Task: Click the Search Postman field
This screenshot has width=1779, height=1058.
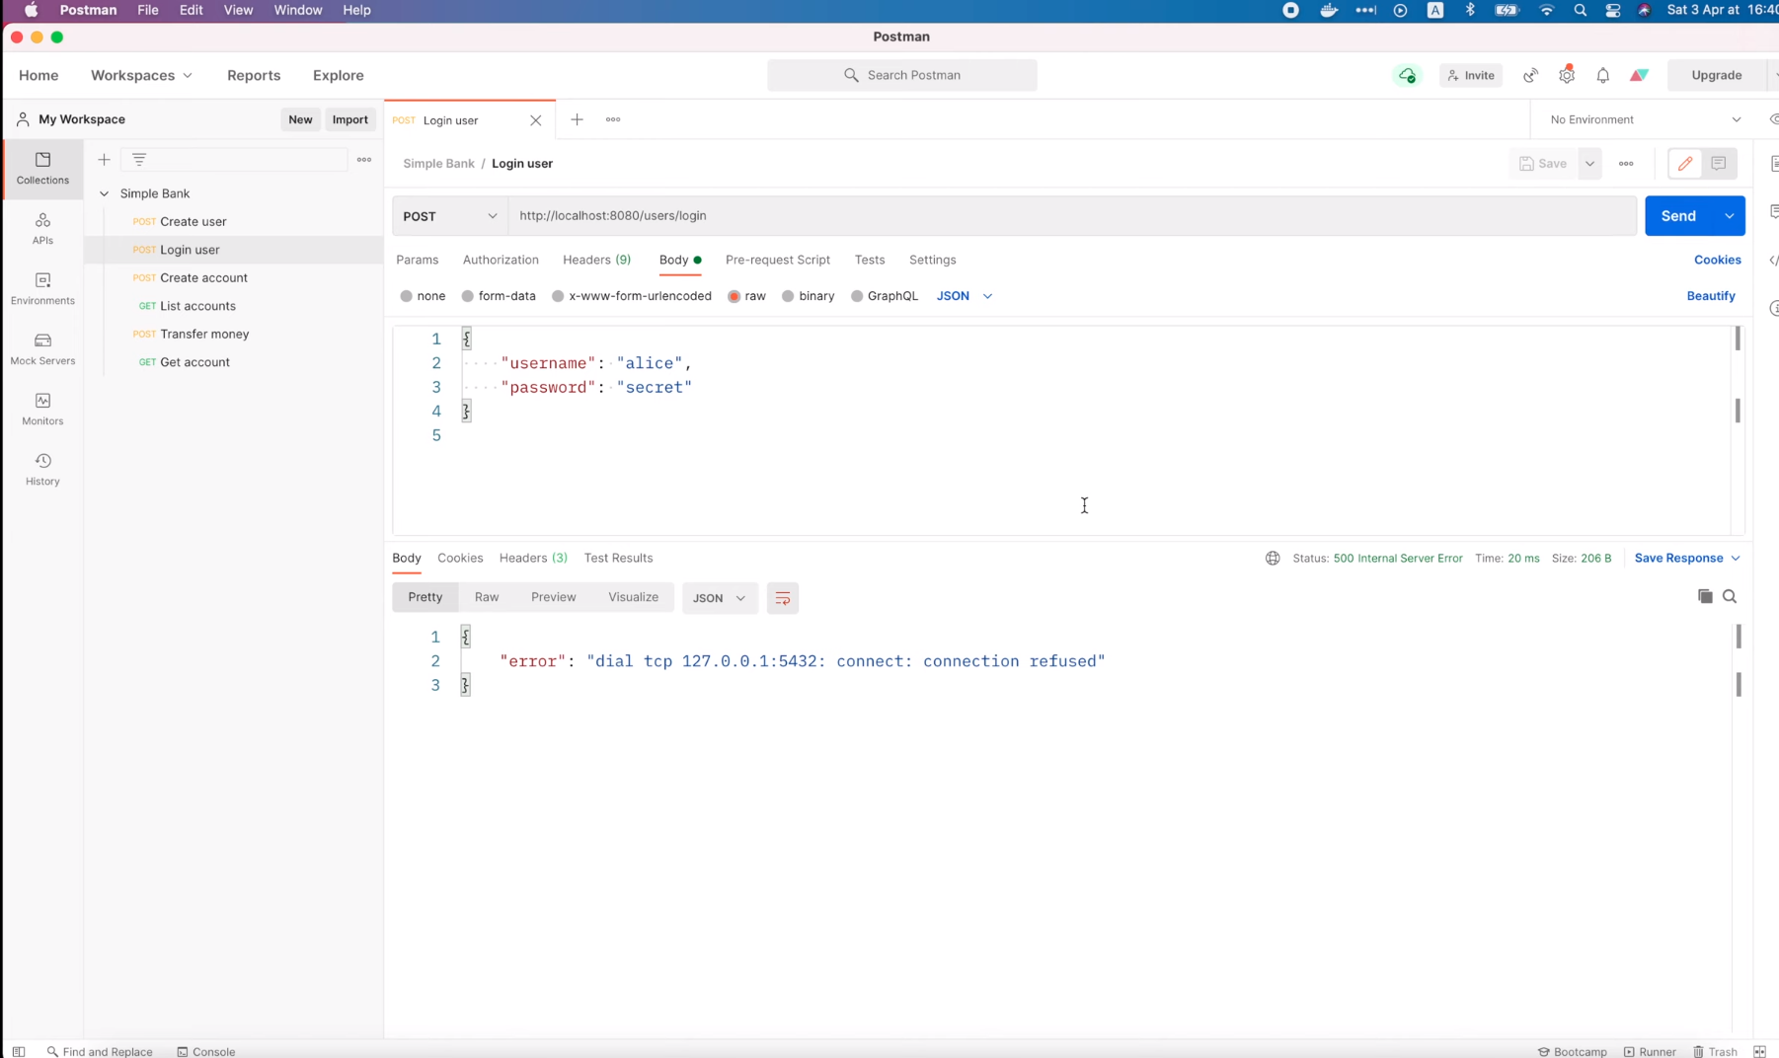Action: click(902, 75)
